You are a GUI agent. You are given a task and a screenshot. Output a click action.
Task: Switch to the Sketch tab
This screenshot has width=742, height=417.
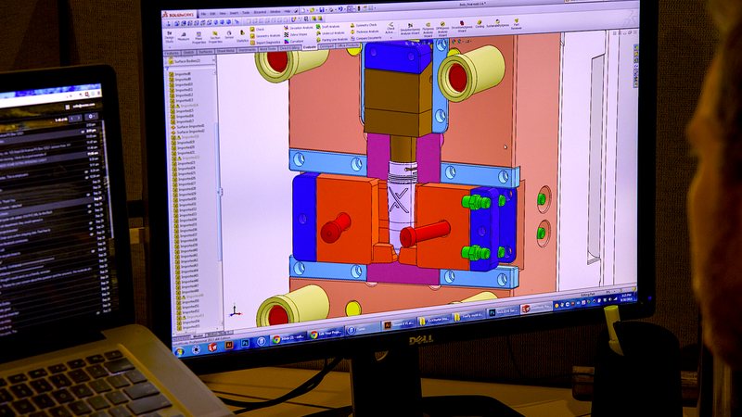(189, 52)
